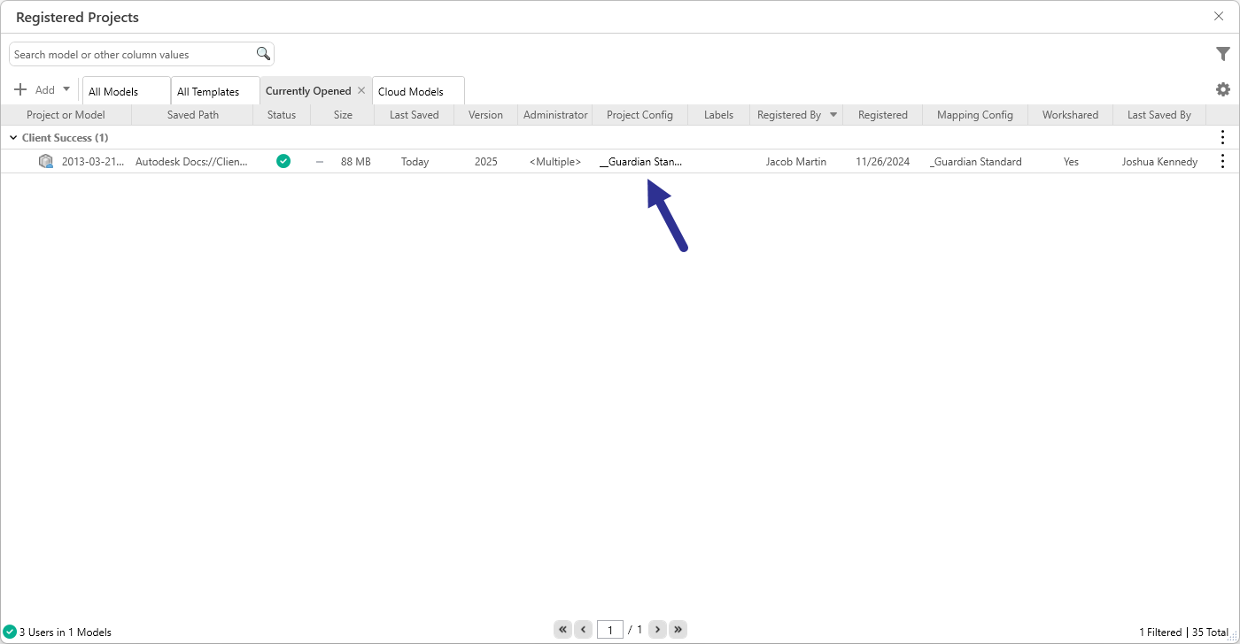This screenshot has width=1240, height=644.
Task: Click the Add plus icon
Action: [x=20, y=89]
